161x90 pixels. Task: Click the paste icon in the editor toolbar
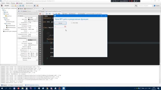point(59,14)
